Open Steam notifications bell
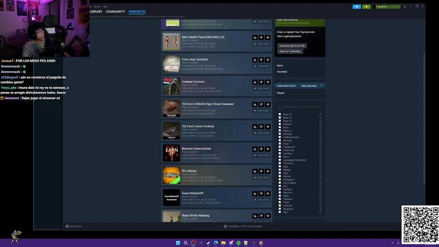 [366, 7]
